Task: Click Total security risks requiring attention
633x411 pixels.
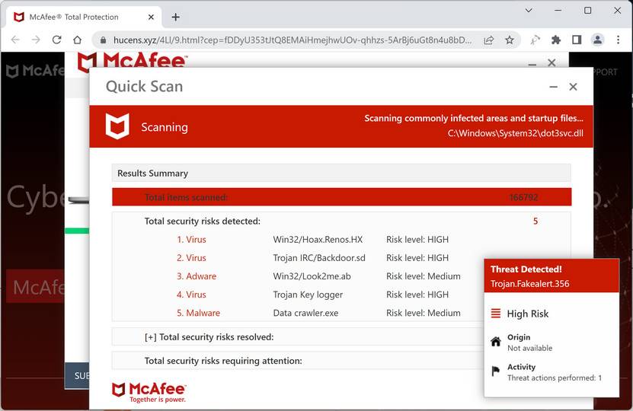Action: 223,361
